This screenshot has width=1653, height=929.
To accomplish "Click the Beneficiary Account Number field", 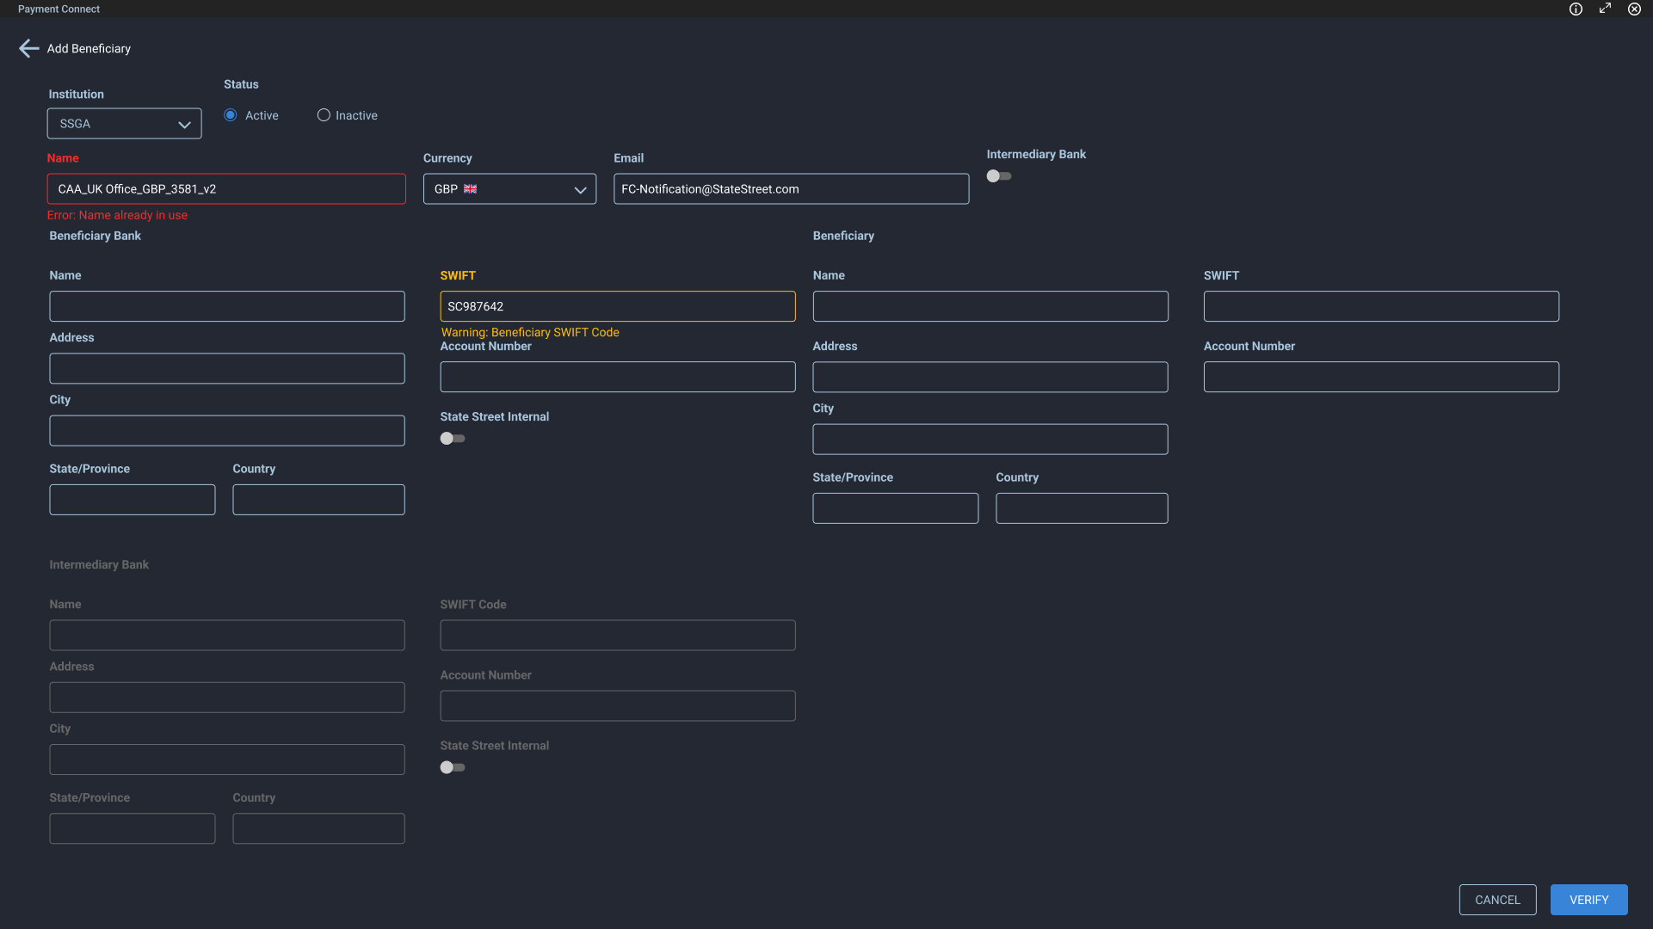I will 1380,377.
